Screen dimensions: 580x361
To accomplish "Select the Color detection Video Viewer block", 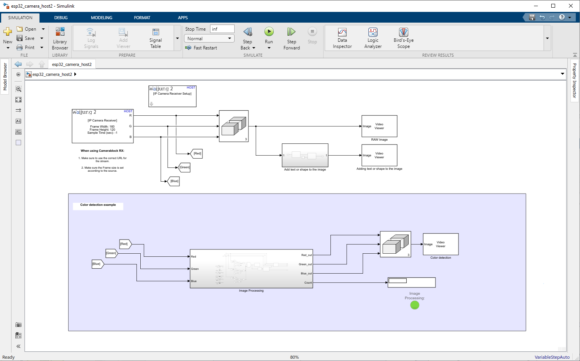I will click(441, 244).
